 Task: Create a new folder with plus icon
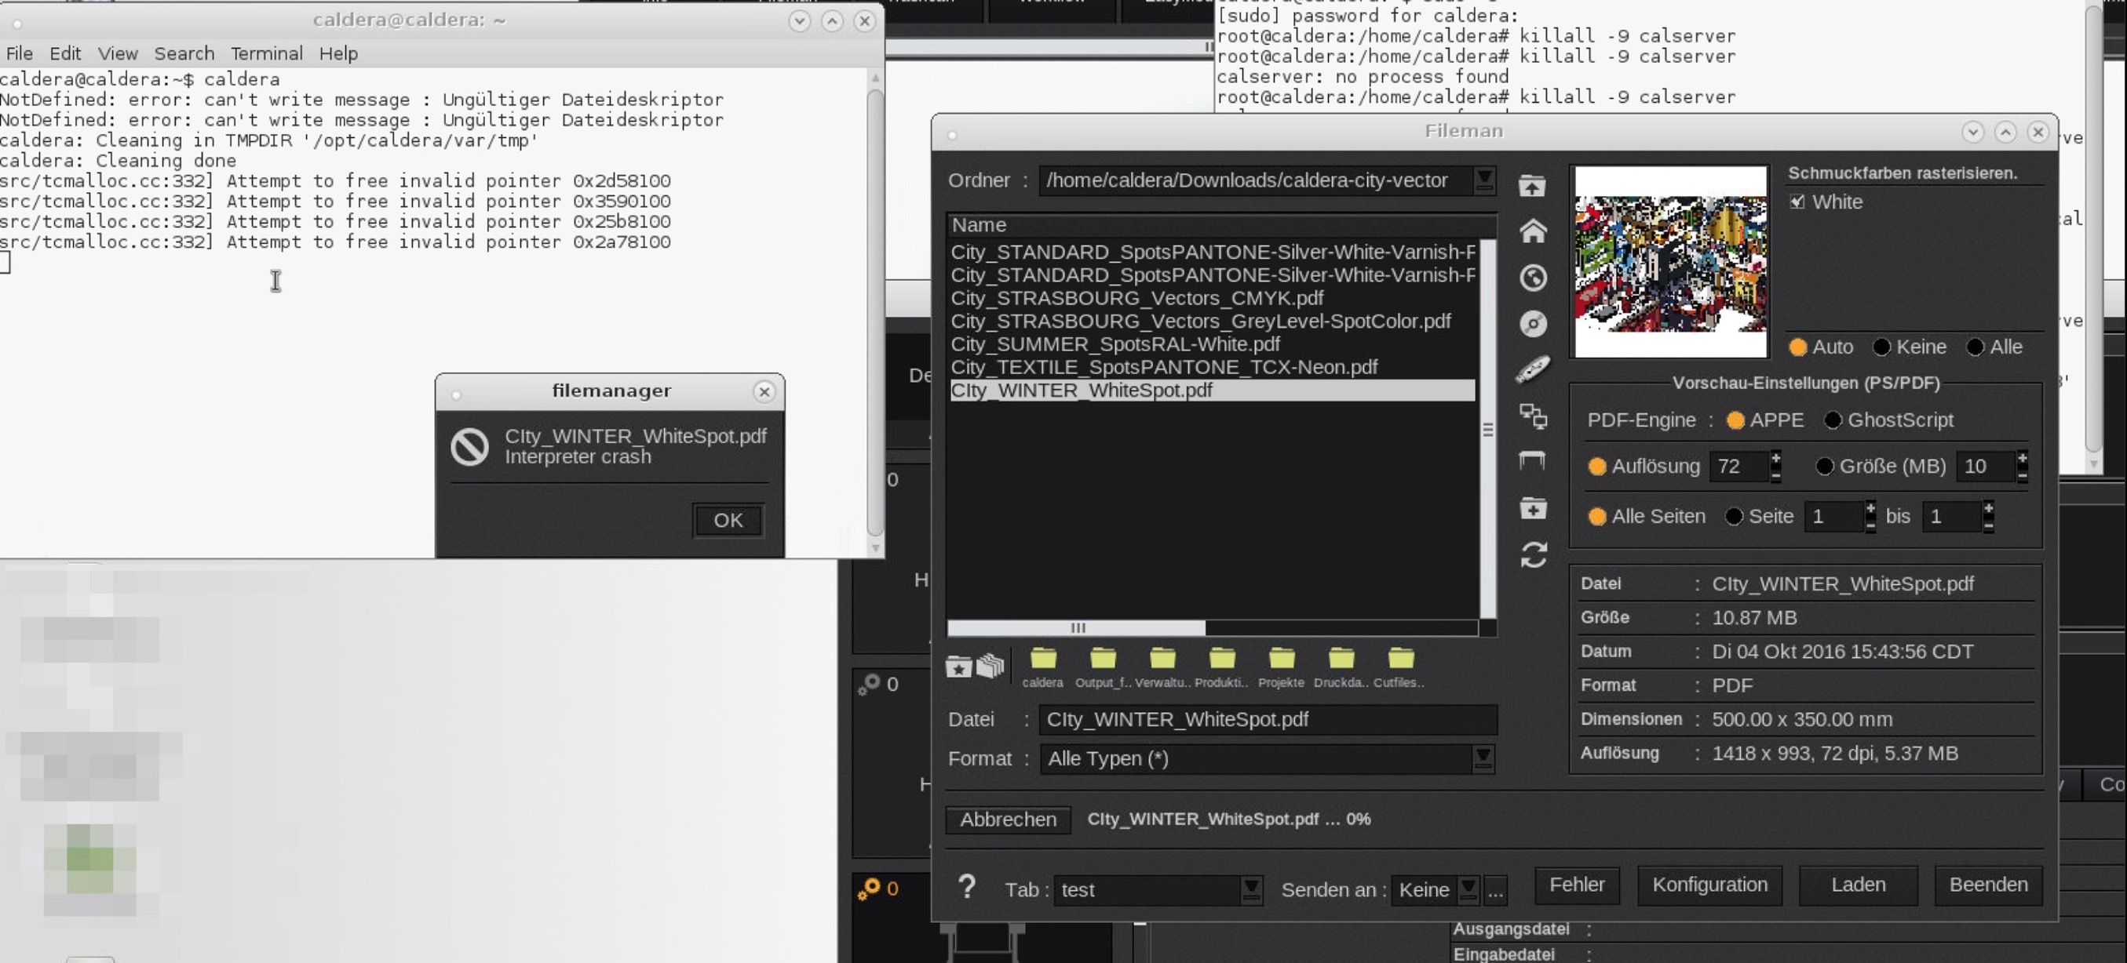click(x=1534, y=509)
